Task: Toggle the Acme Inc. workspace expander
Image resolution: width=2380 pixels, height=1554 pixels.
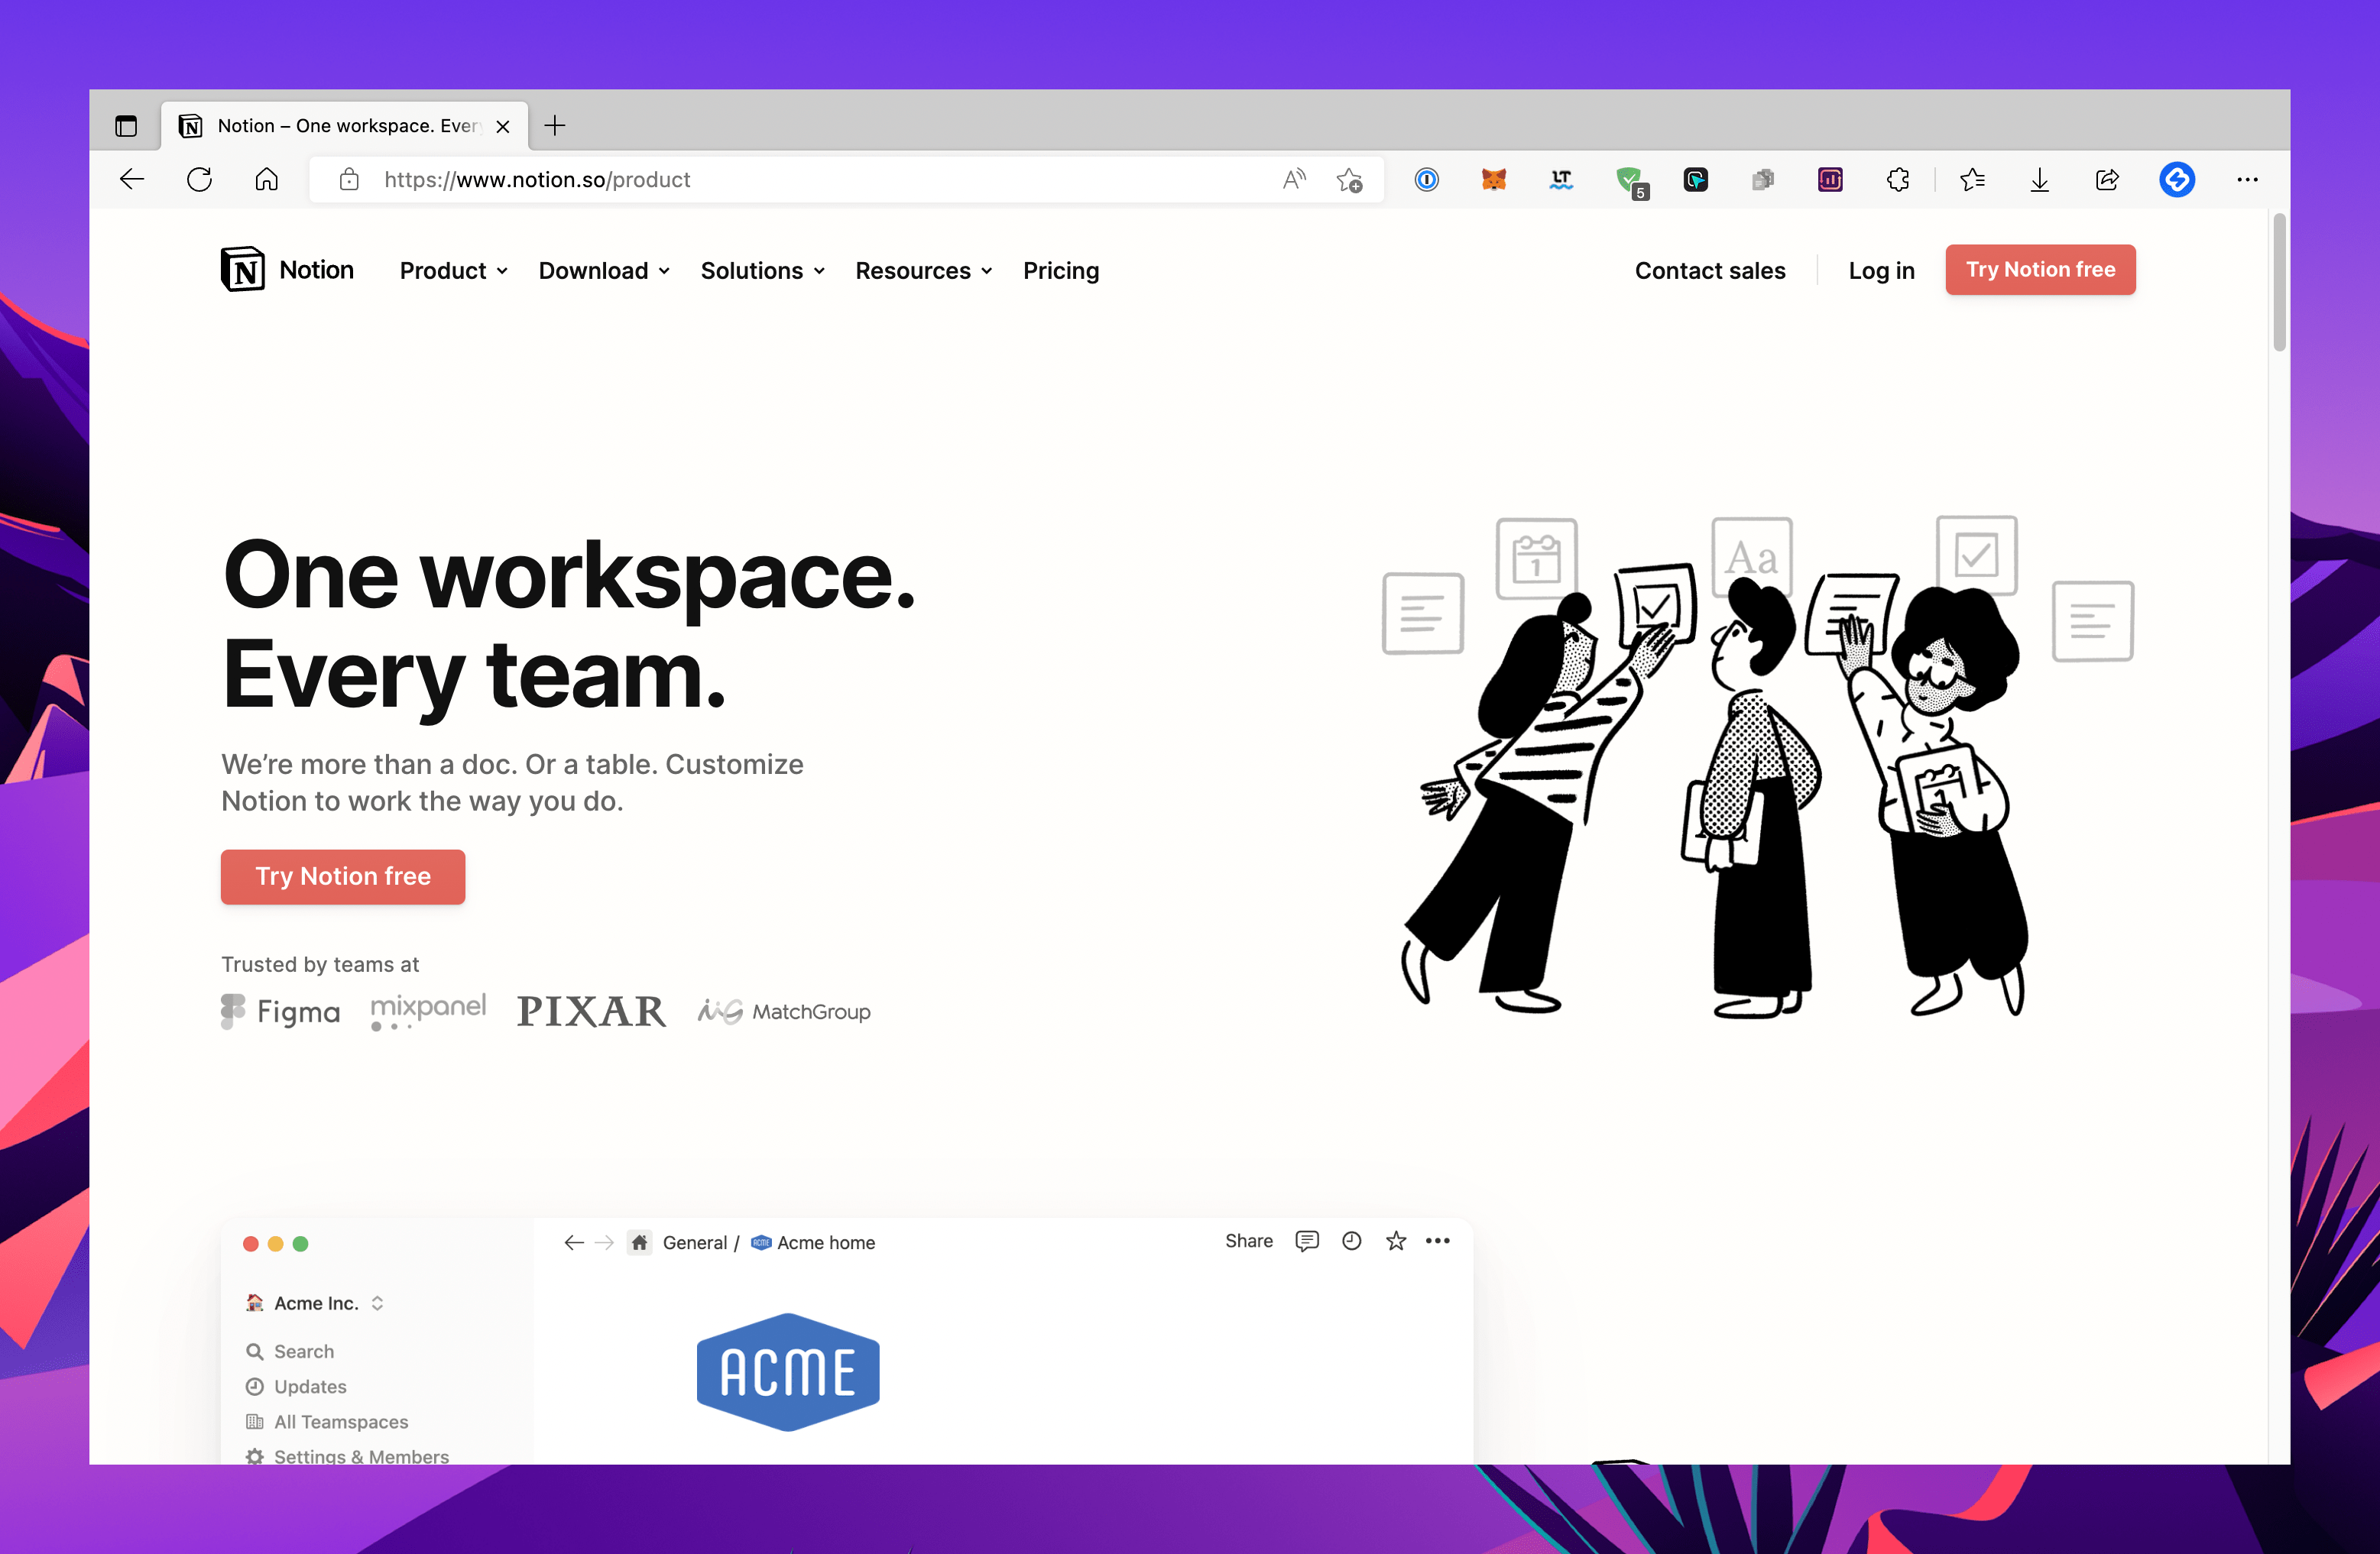Action: click(378, 1303)
